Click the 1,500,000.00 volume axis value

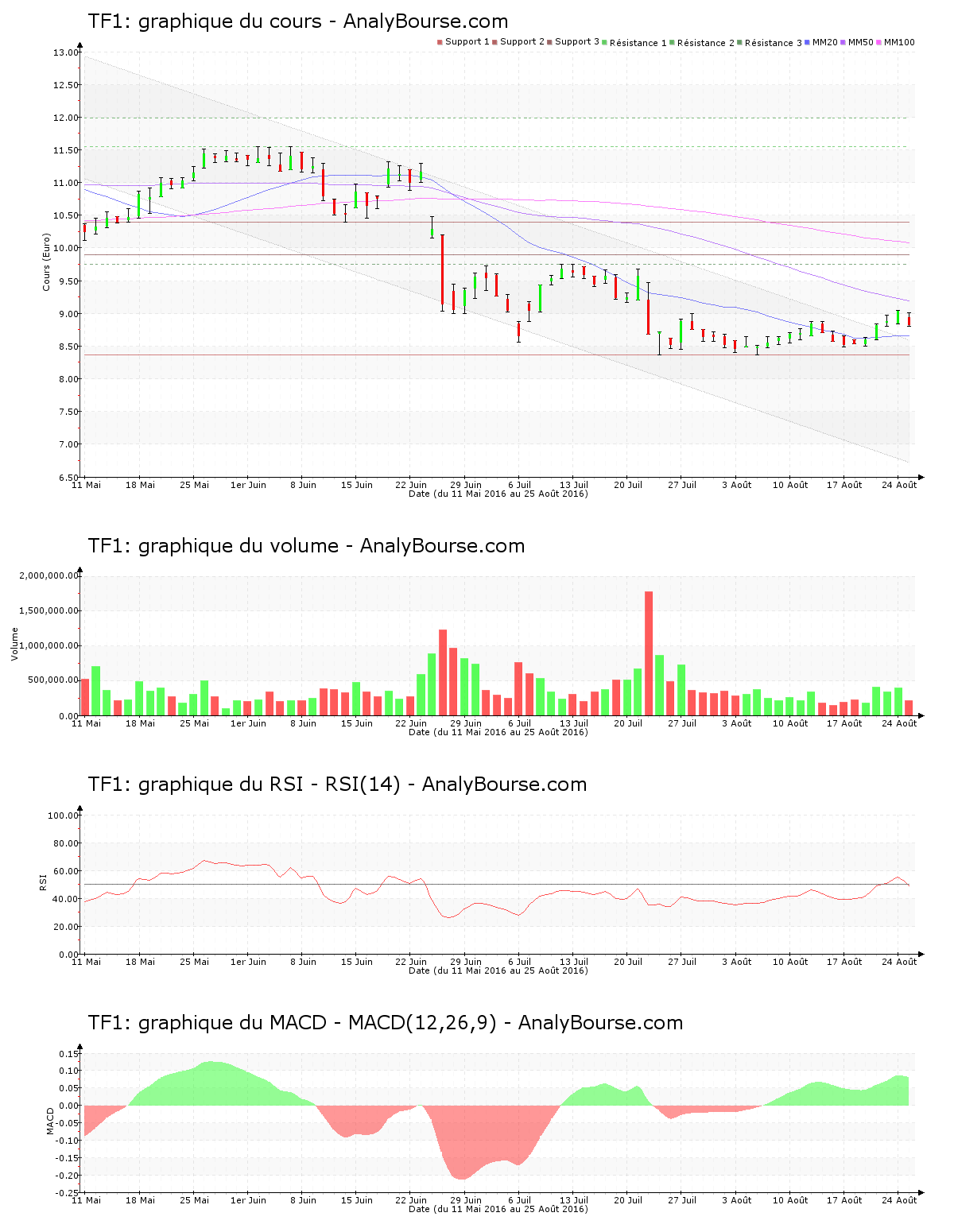click(48, 610)
